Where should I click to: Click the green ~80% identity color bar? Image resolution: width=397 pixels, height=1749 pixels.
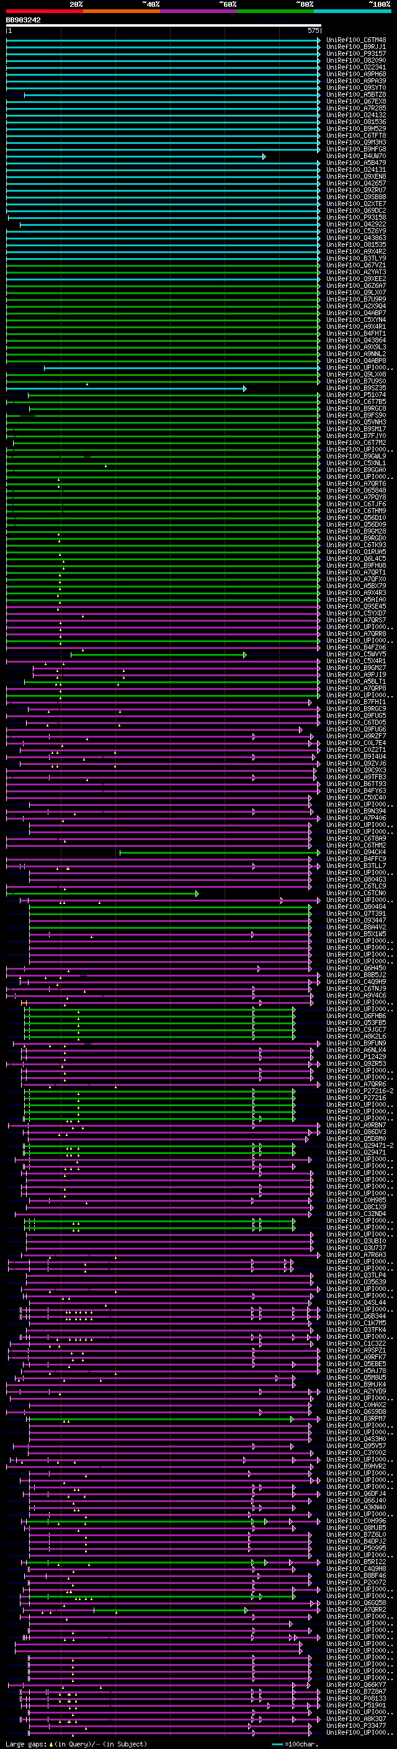(275, 11)
